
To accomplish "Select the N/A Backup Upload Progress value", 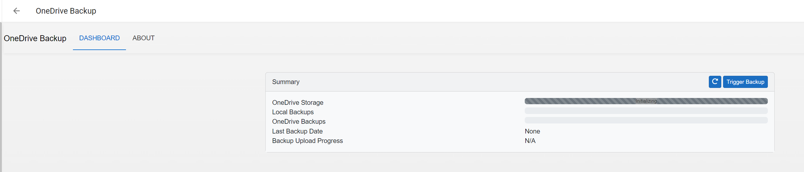I will point(530,141).
